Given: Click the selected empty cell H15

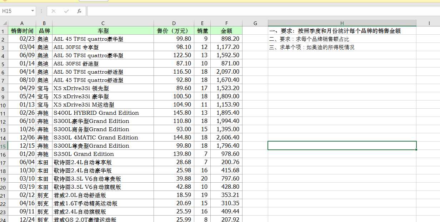Looking at the screenshot, I should (x=342, y=146).
